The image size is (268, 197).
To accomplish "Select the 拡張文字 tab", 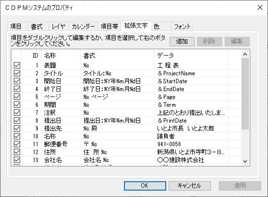I will tap(136, 26).
